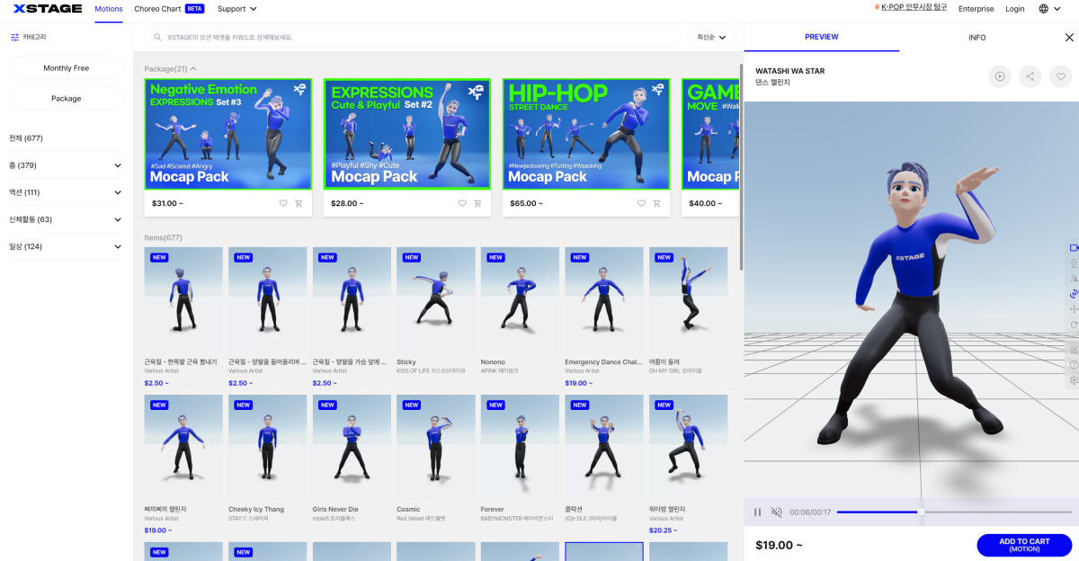Viewport: 1079px width, 561px height.
Task: Open the 최신순 sort dropdown
Action: (713, 38)
